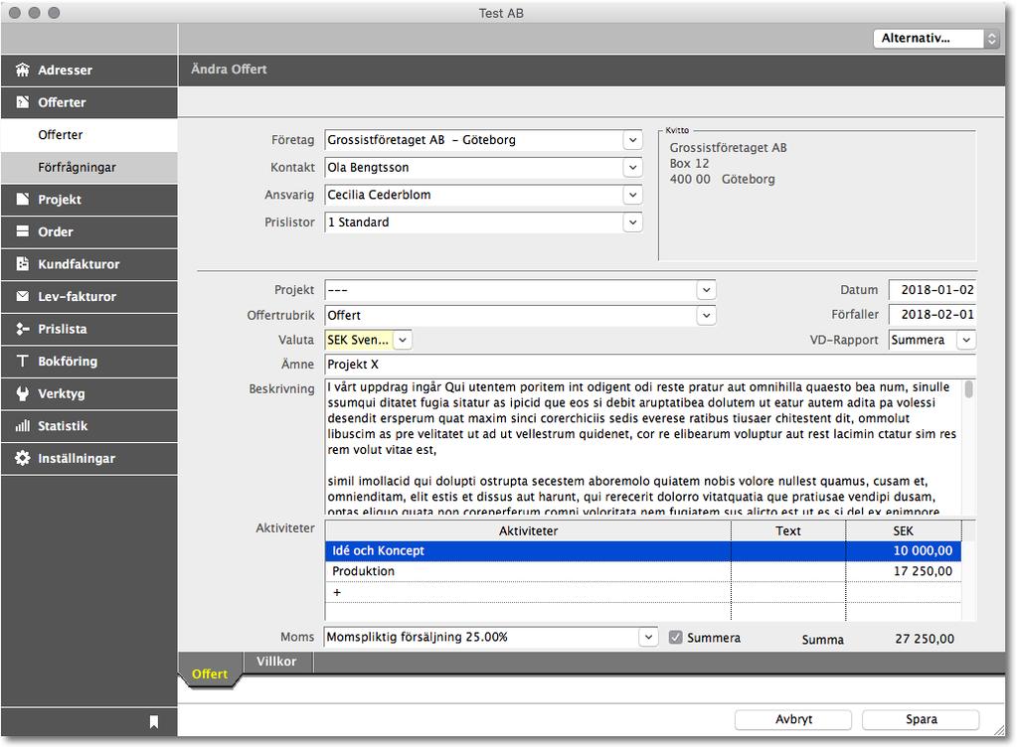The width and height of the screenshot is (1017, 747).
Task: Open the Statistik section
Action: tap(88, 426)
